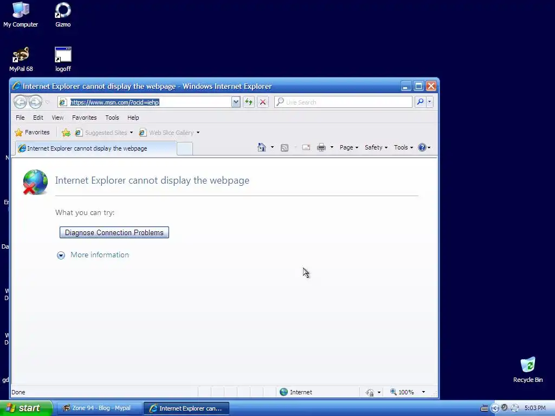
Task: Click the browser Forward arrow button
Action: [x=35, y=102]
